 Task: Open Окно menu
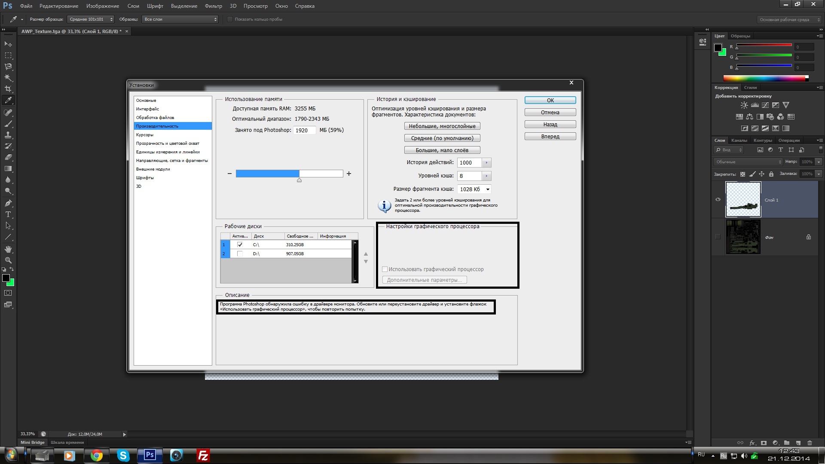tap(281, 6)
